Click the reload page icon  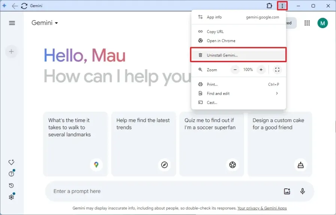point(24,6)
